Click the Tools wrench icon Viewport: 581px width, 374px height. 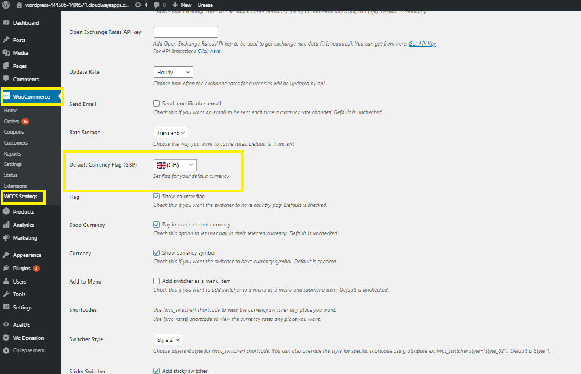6,294
